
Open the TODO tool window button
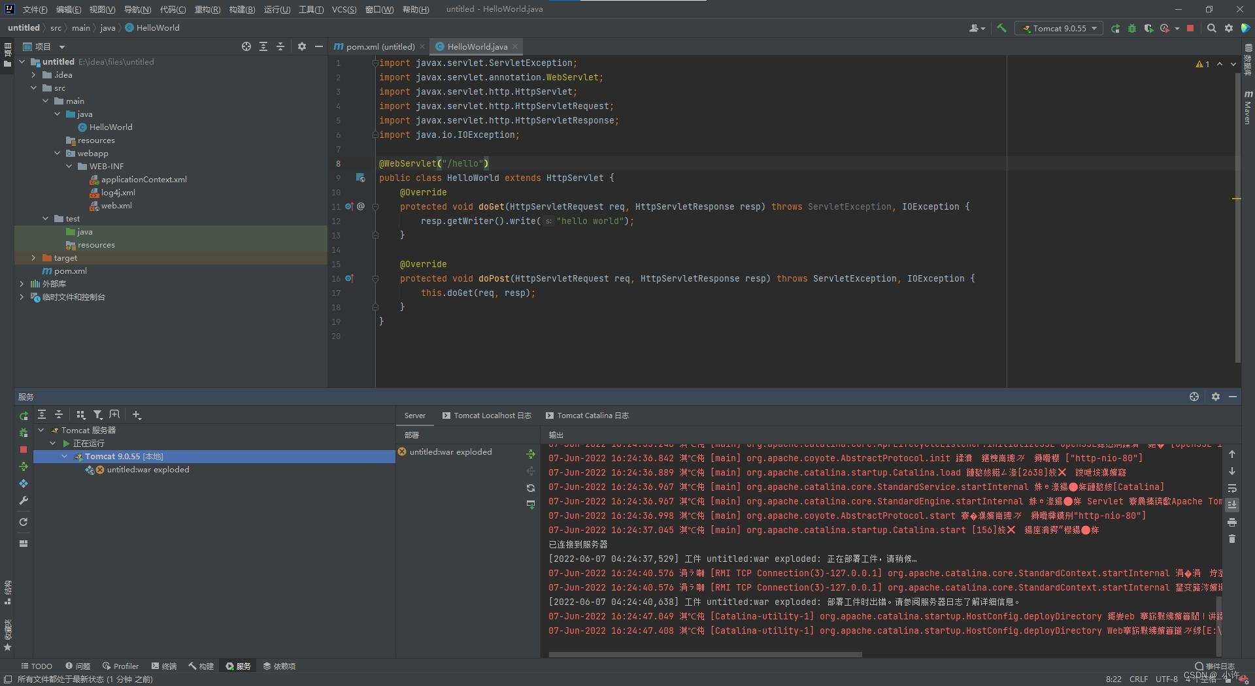coord(37,666)
